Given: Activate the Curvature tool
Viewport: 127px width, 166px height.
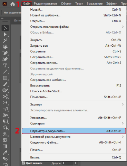Looking at the screenshot, I should tap(5, 59).
